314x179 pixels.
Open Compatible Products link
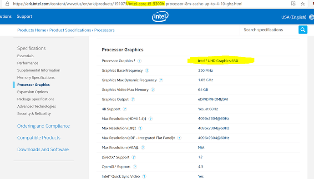[39, 138]
